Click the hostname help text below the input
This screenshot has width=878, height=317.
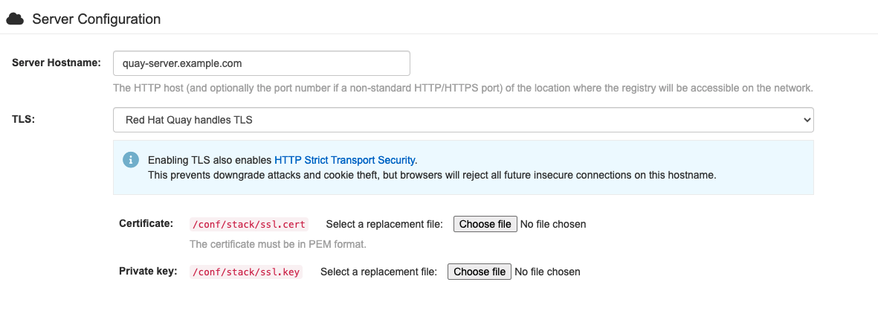[462, 88]
